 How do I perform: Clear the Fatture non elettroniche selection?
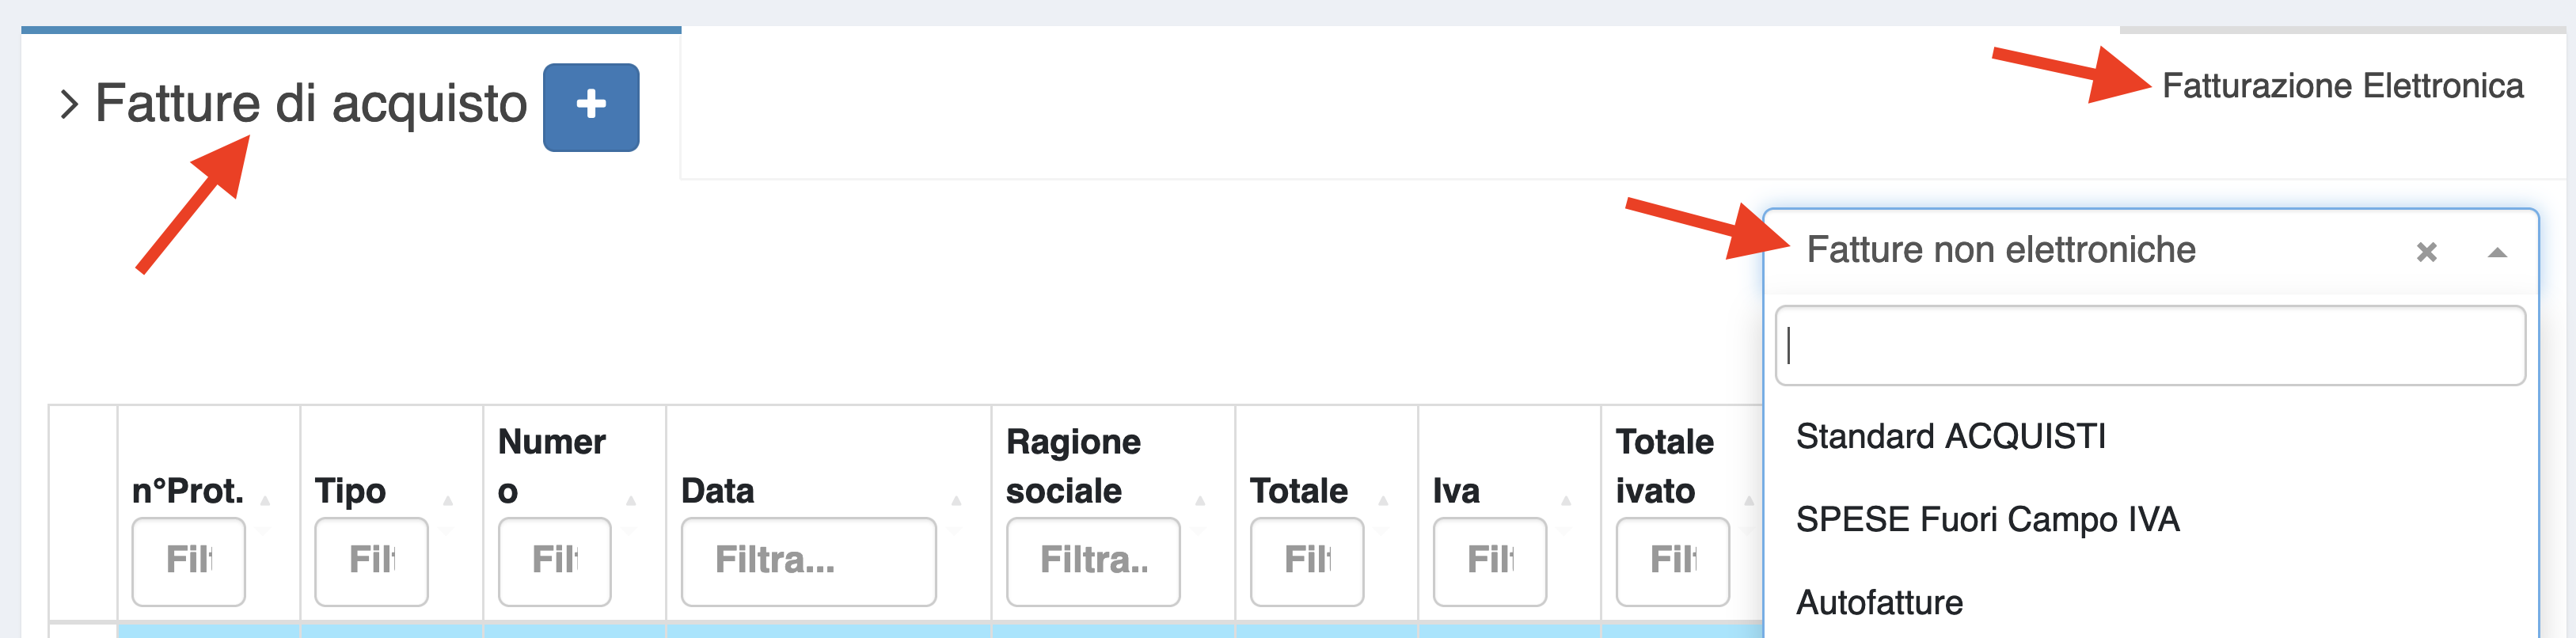[x=2427, y=252]
